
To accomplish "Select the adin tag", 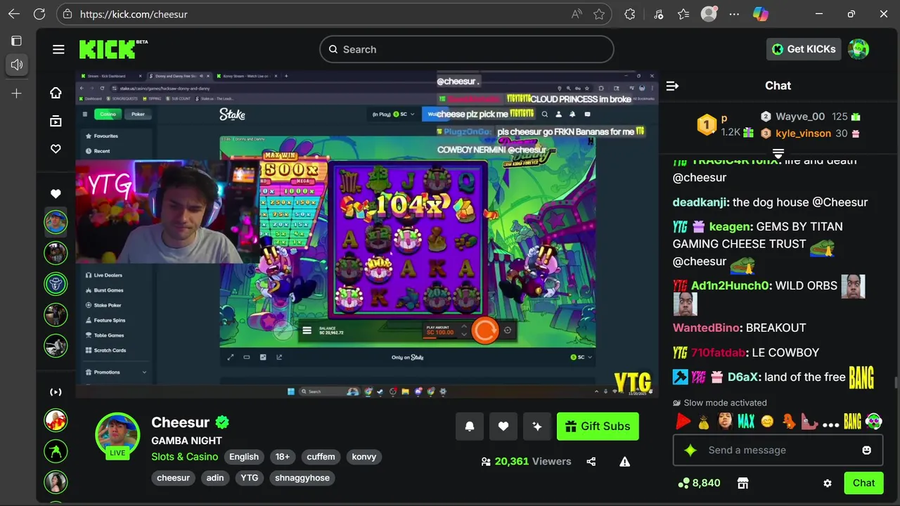I will [215, 478].
